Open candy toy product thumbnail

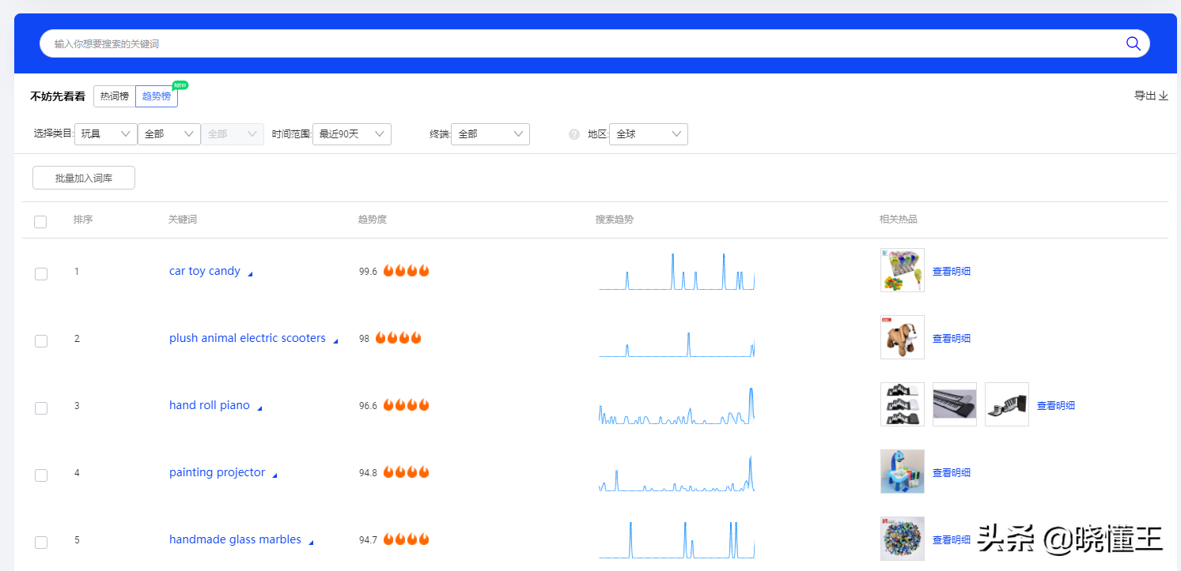(903, 270)
